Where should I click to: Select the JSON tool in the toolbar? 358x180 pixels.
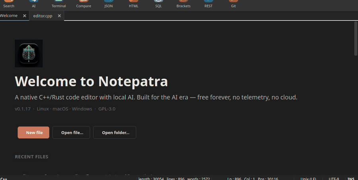109,4
